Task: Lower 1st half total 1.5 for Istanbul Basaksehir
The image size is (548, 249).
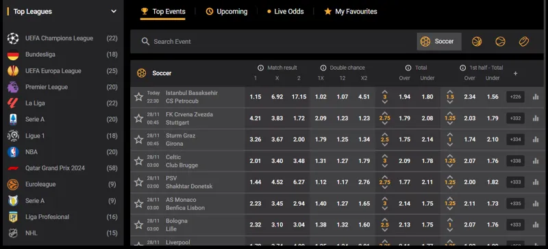Action: coord(450,102)
